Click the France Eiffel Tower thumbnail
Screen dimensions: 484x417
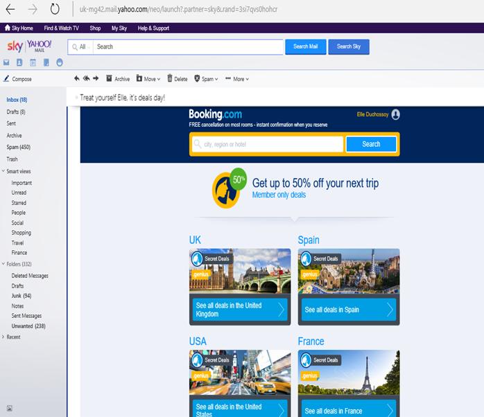coord(349,372)
